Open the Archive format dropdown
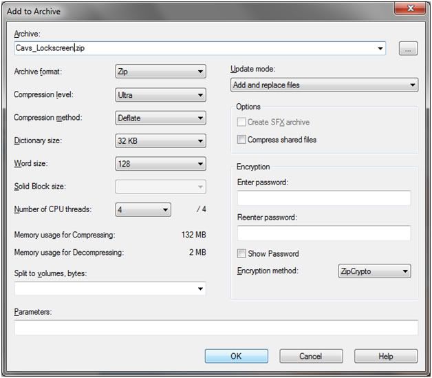The width and height of the screenshot is (432, 378). click(160, 72)
